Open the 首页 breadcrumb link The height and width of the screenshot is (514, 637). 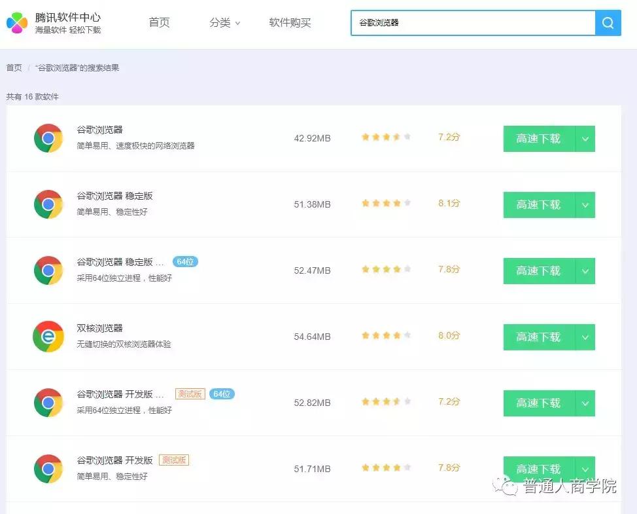(x=14, y=67)
